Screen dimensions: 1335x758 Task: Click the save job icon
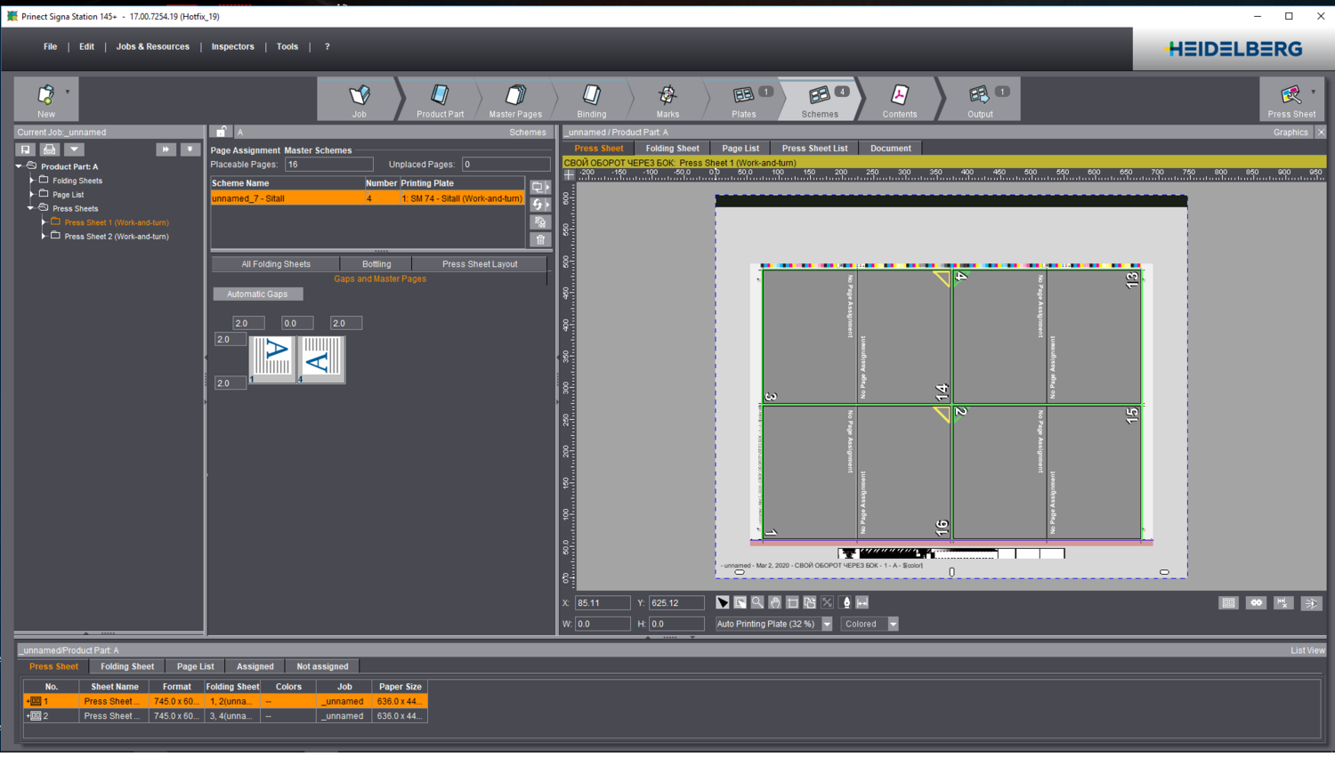[26, 149]
